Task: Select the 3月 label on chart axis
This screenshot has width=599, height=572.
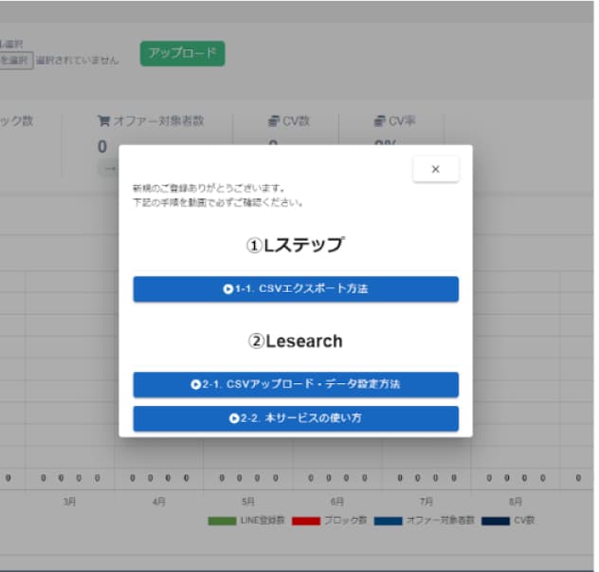Action: pyautogui.click(x=69, y=501)
